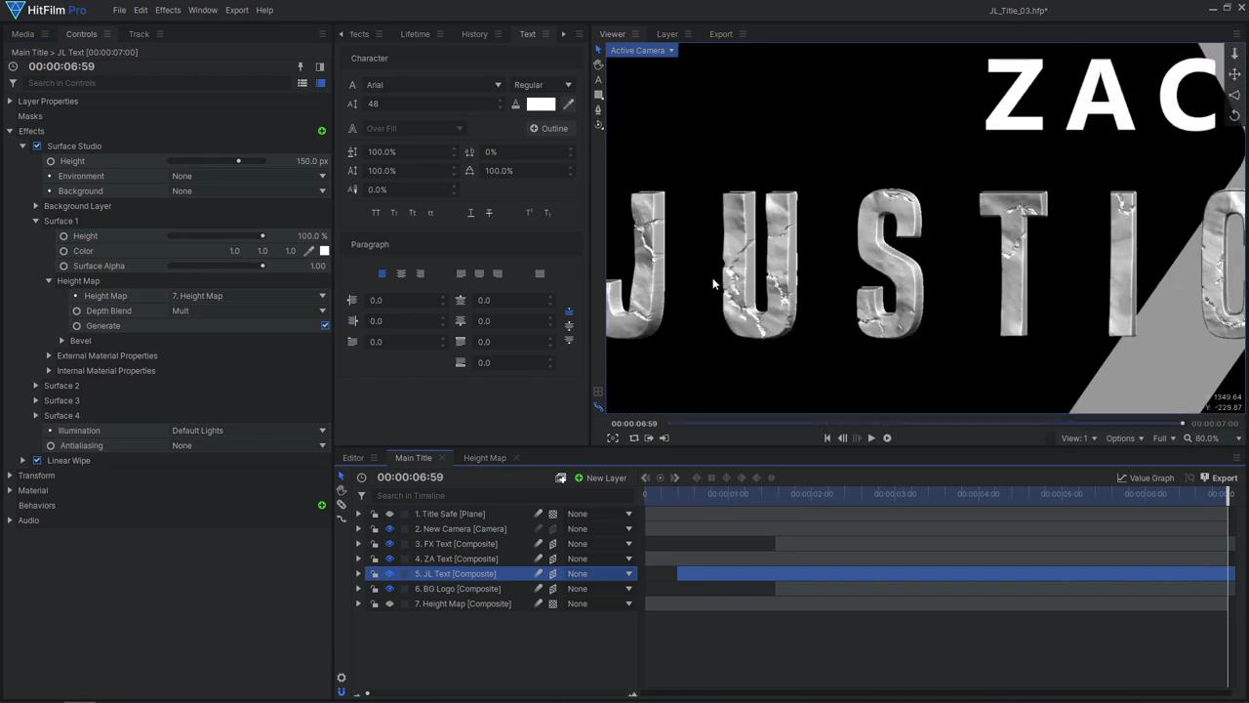
Task: Expand the Transform section
Action: [10, 476]
